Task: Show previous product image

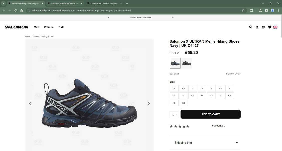Action: click(30, 103)
